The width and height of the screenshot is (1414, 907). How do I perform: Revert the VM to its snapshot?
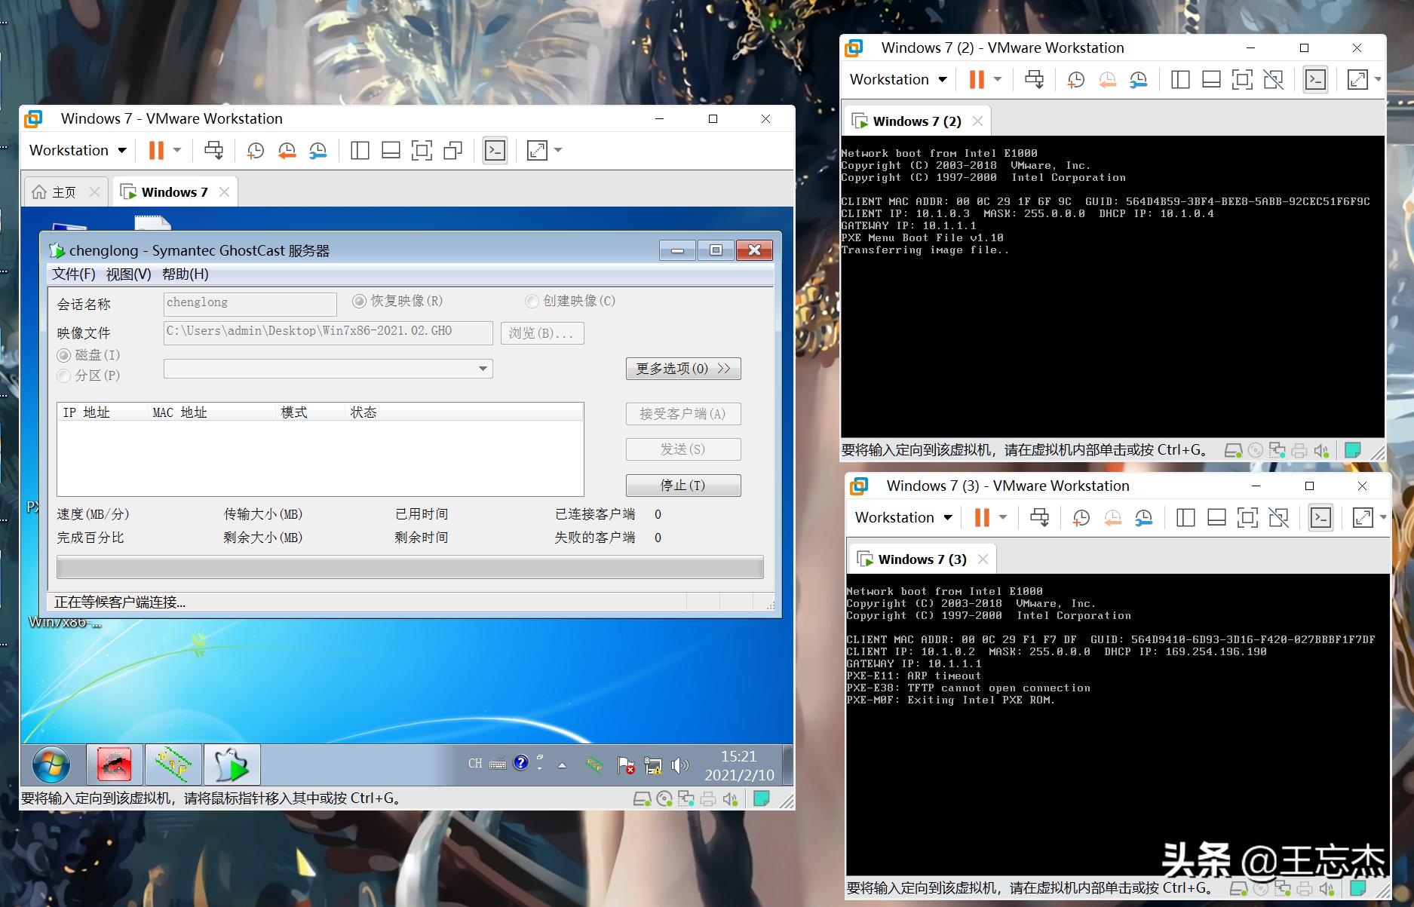pyautogui.click(x=287, y=150)
